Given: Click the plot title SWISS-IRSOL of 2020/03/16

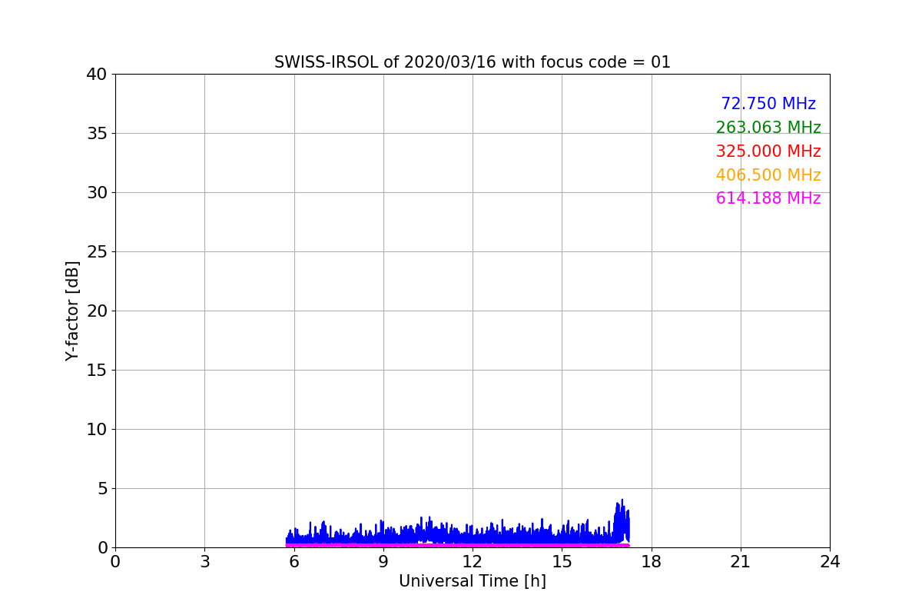Looking at the screenshot, I should point(473,62).
